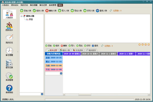Click 查找人物 toolbar button
This screenshot has height=102, width=153.
(x=101, y=11)
